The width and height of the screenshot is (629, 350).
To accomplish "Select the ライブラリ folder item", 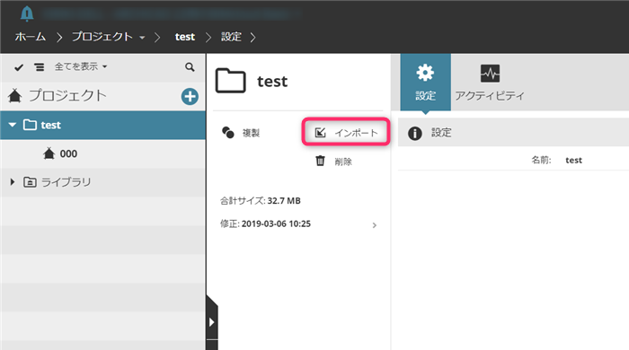I will 58,182.
